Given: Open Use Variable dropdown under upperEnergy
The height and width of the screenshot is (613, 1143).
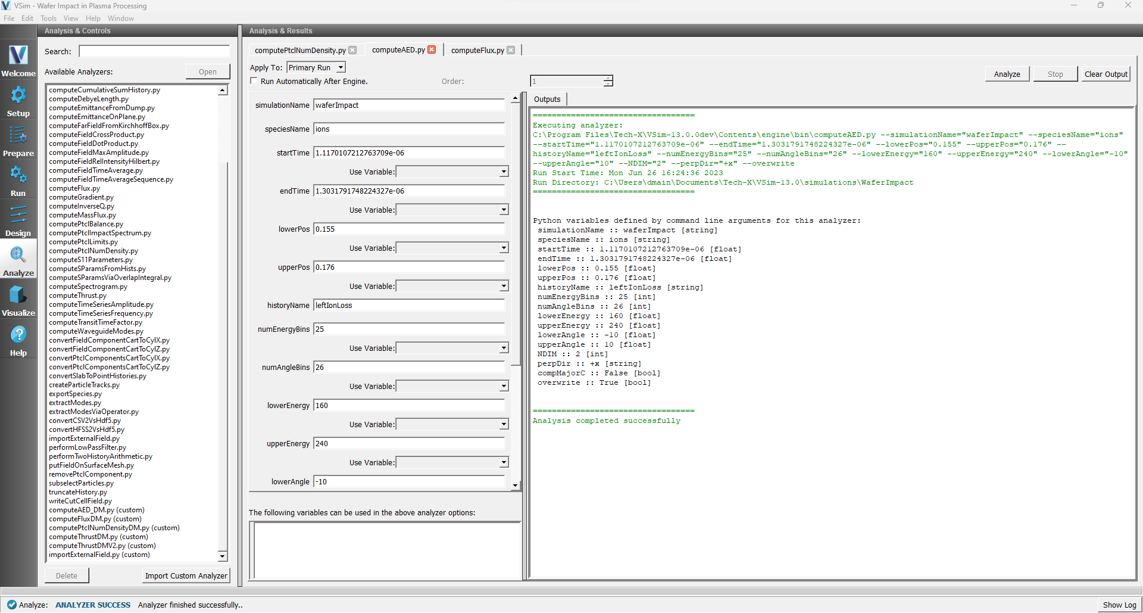Looking at the screenshot, I should point(452,462).
